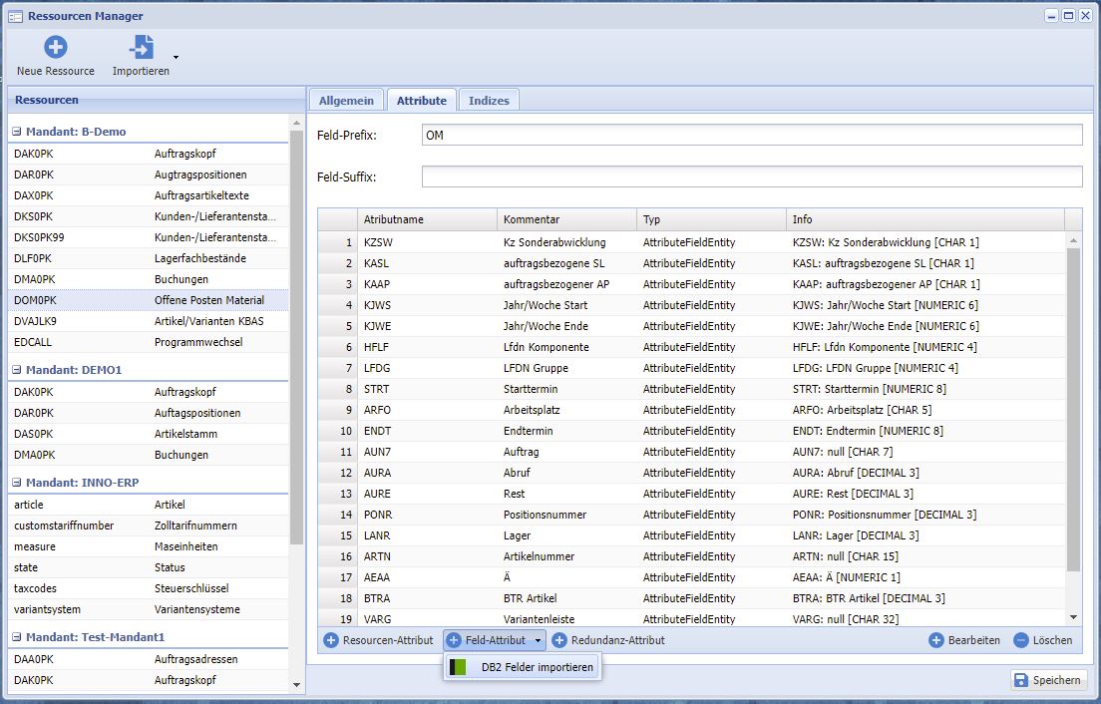Viewport: 1101px width, 704px height.
Task: Sort by the Atributname column header
Action: click(427, 219)
